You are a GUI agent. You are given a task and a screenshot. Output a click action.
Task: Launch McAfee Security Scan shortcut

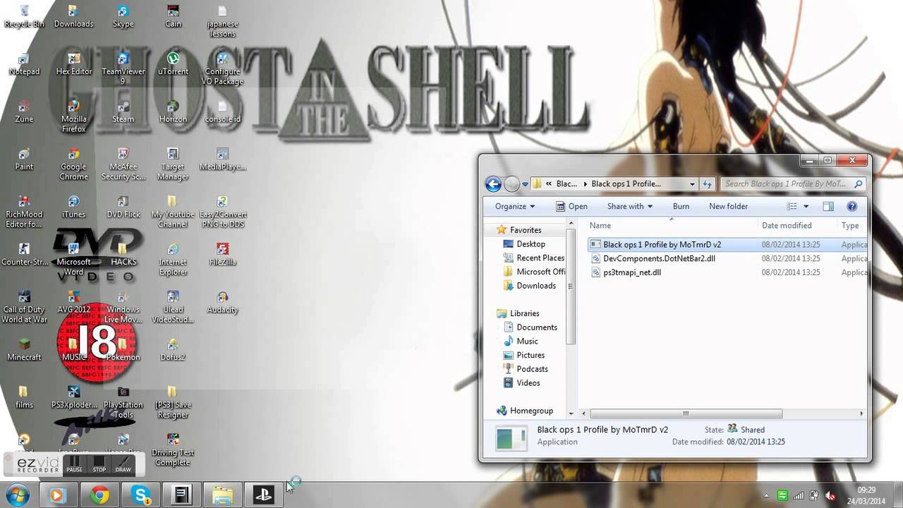click(x=123, y=164)
